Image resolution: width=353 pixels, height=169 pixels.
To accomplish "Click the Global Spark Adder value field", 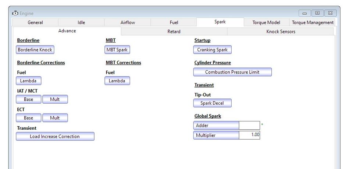I will (249, 126).
